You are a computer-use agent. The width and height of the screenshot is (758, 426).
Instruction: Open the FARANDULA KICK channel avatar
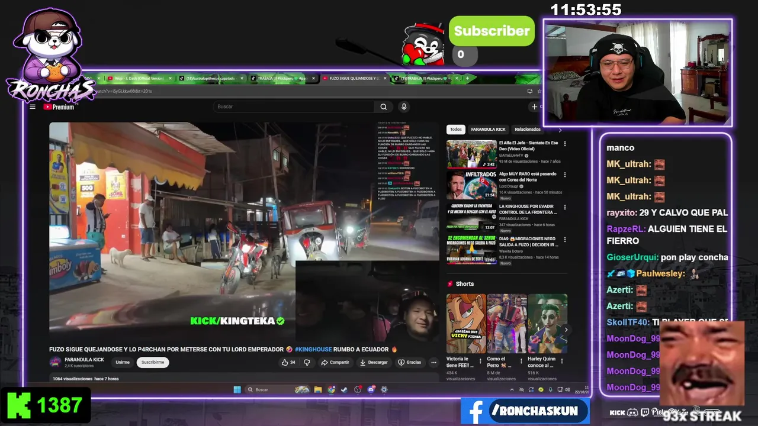click(x=55, y=362)
